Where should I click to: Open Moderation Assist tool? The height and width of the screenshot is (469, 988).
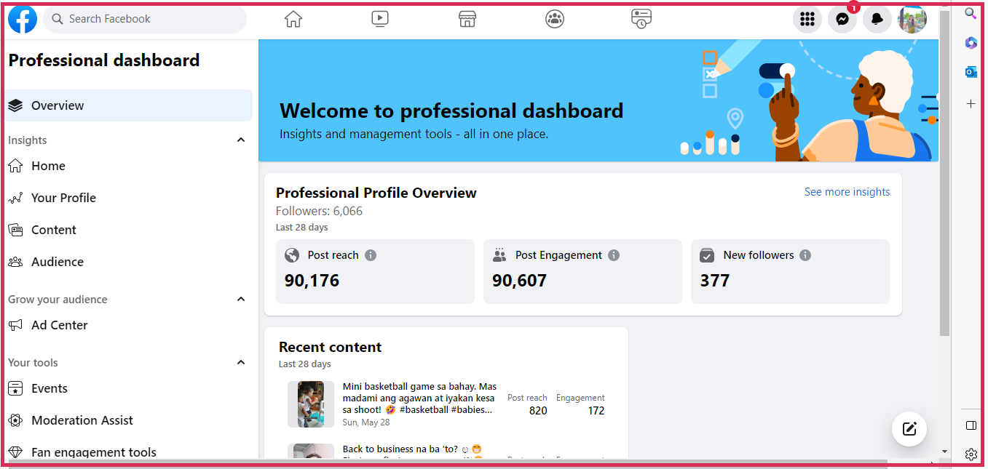(x=129, y=420)
